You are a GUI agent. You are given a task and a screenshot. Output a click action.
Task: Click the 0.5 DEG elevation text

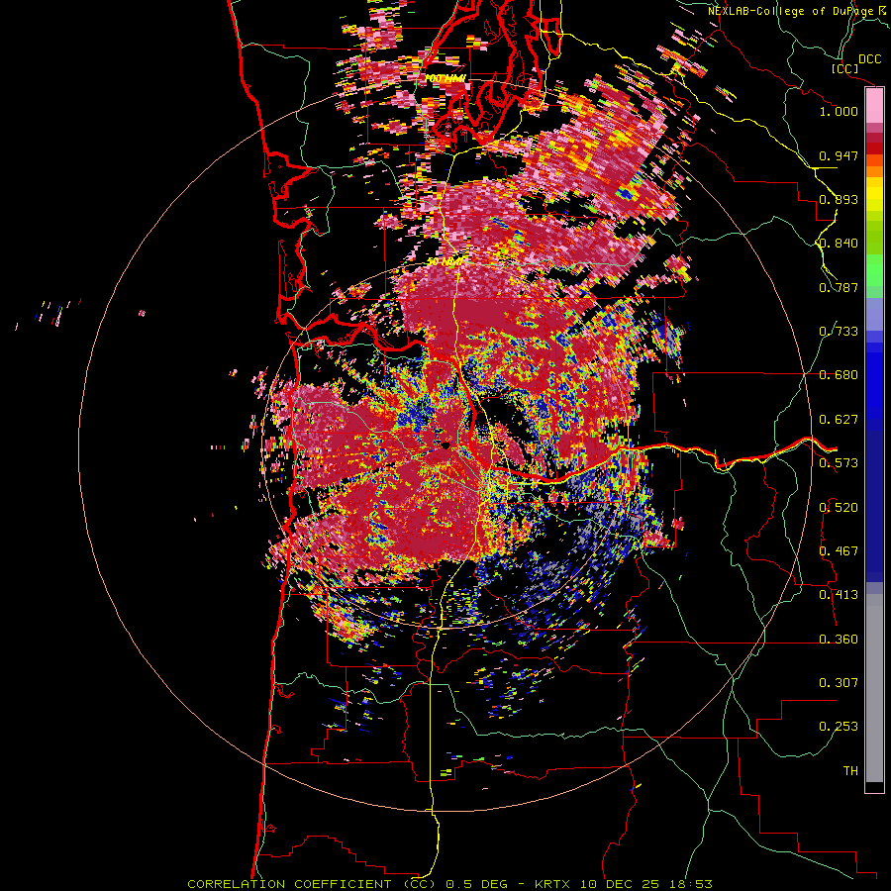479,884
